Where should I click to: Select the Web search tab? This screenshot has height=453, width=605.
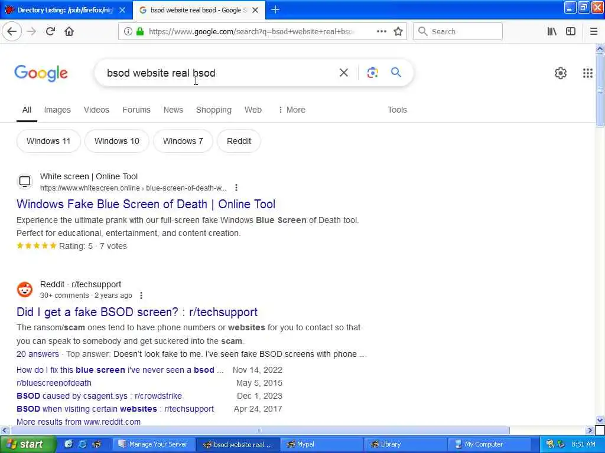pyautogui.click(x=253, y=110)
